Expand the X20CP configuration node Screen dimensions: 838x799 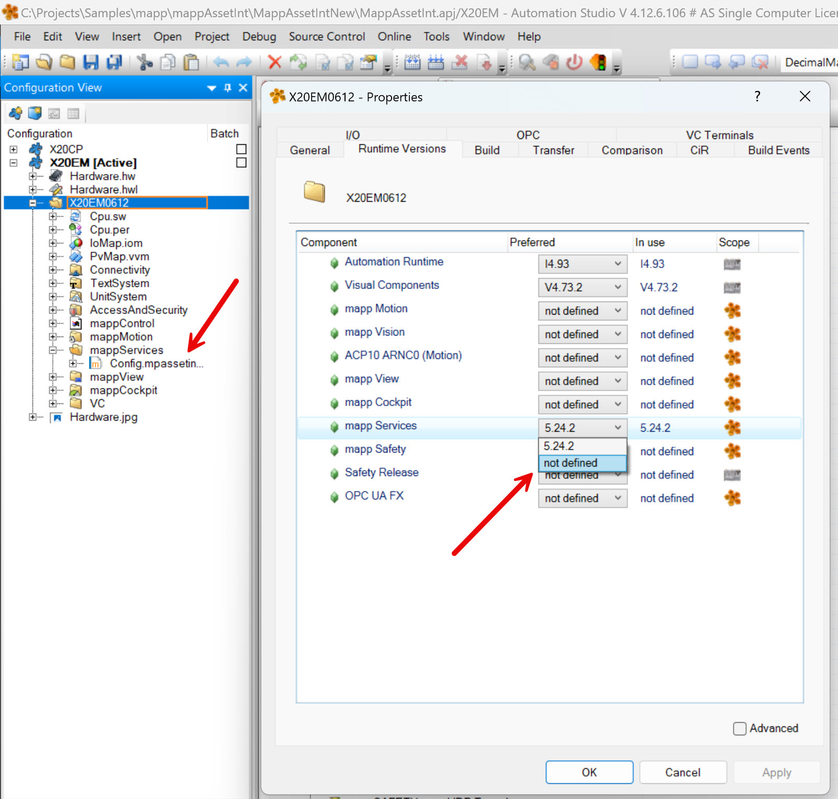pyautogui.click(x=14, y=149)
